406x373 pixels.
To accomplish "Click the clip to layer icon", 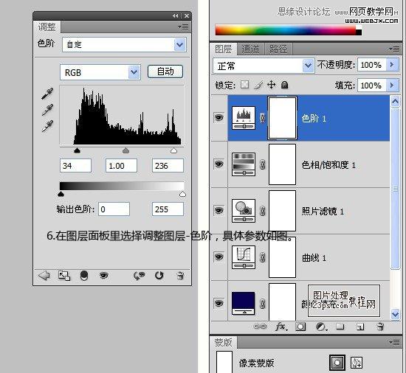I will [x=84, y=276].
